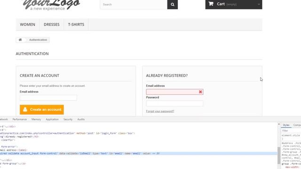The height and width of the screenshot is (169, 301).
Task: Click the Cart label text
Action: tap(221, 4)
